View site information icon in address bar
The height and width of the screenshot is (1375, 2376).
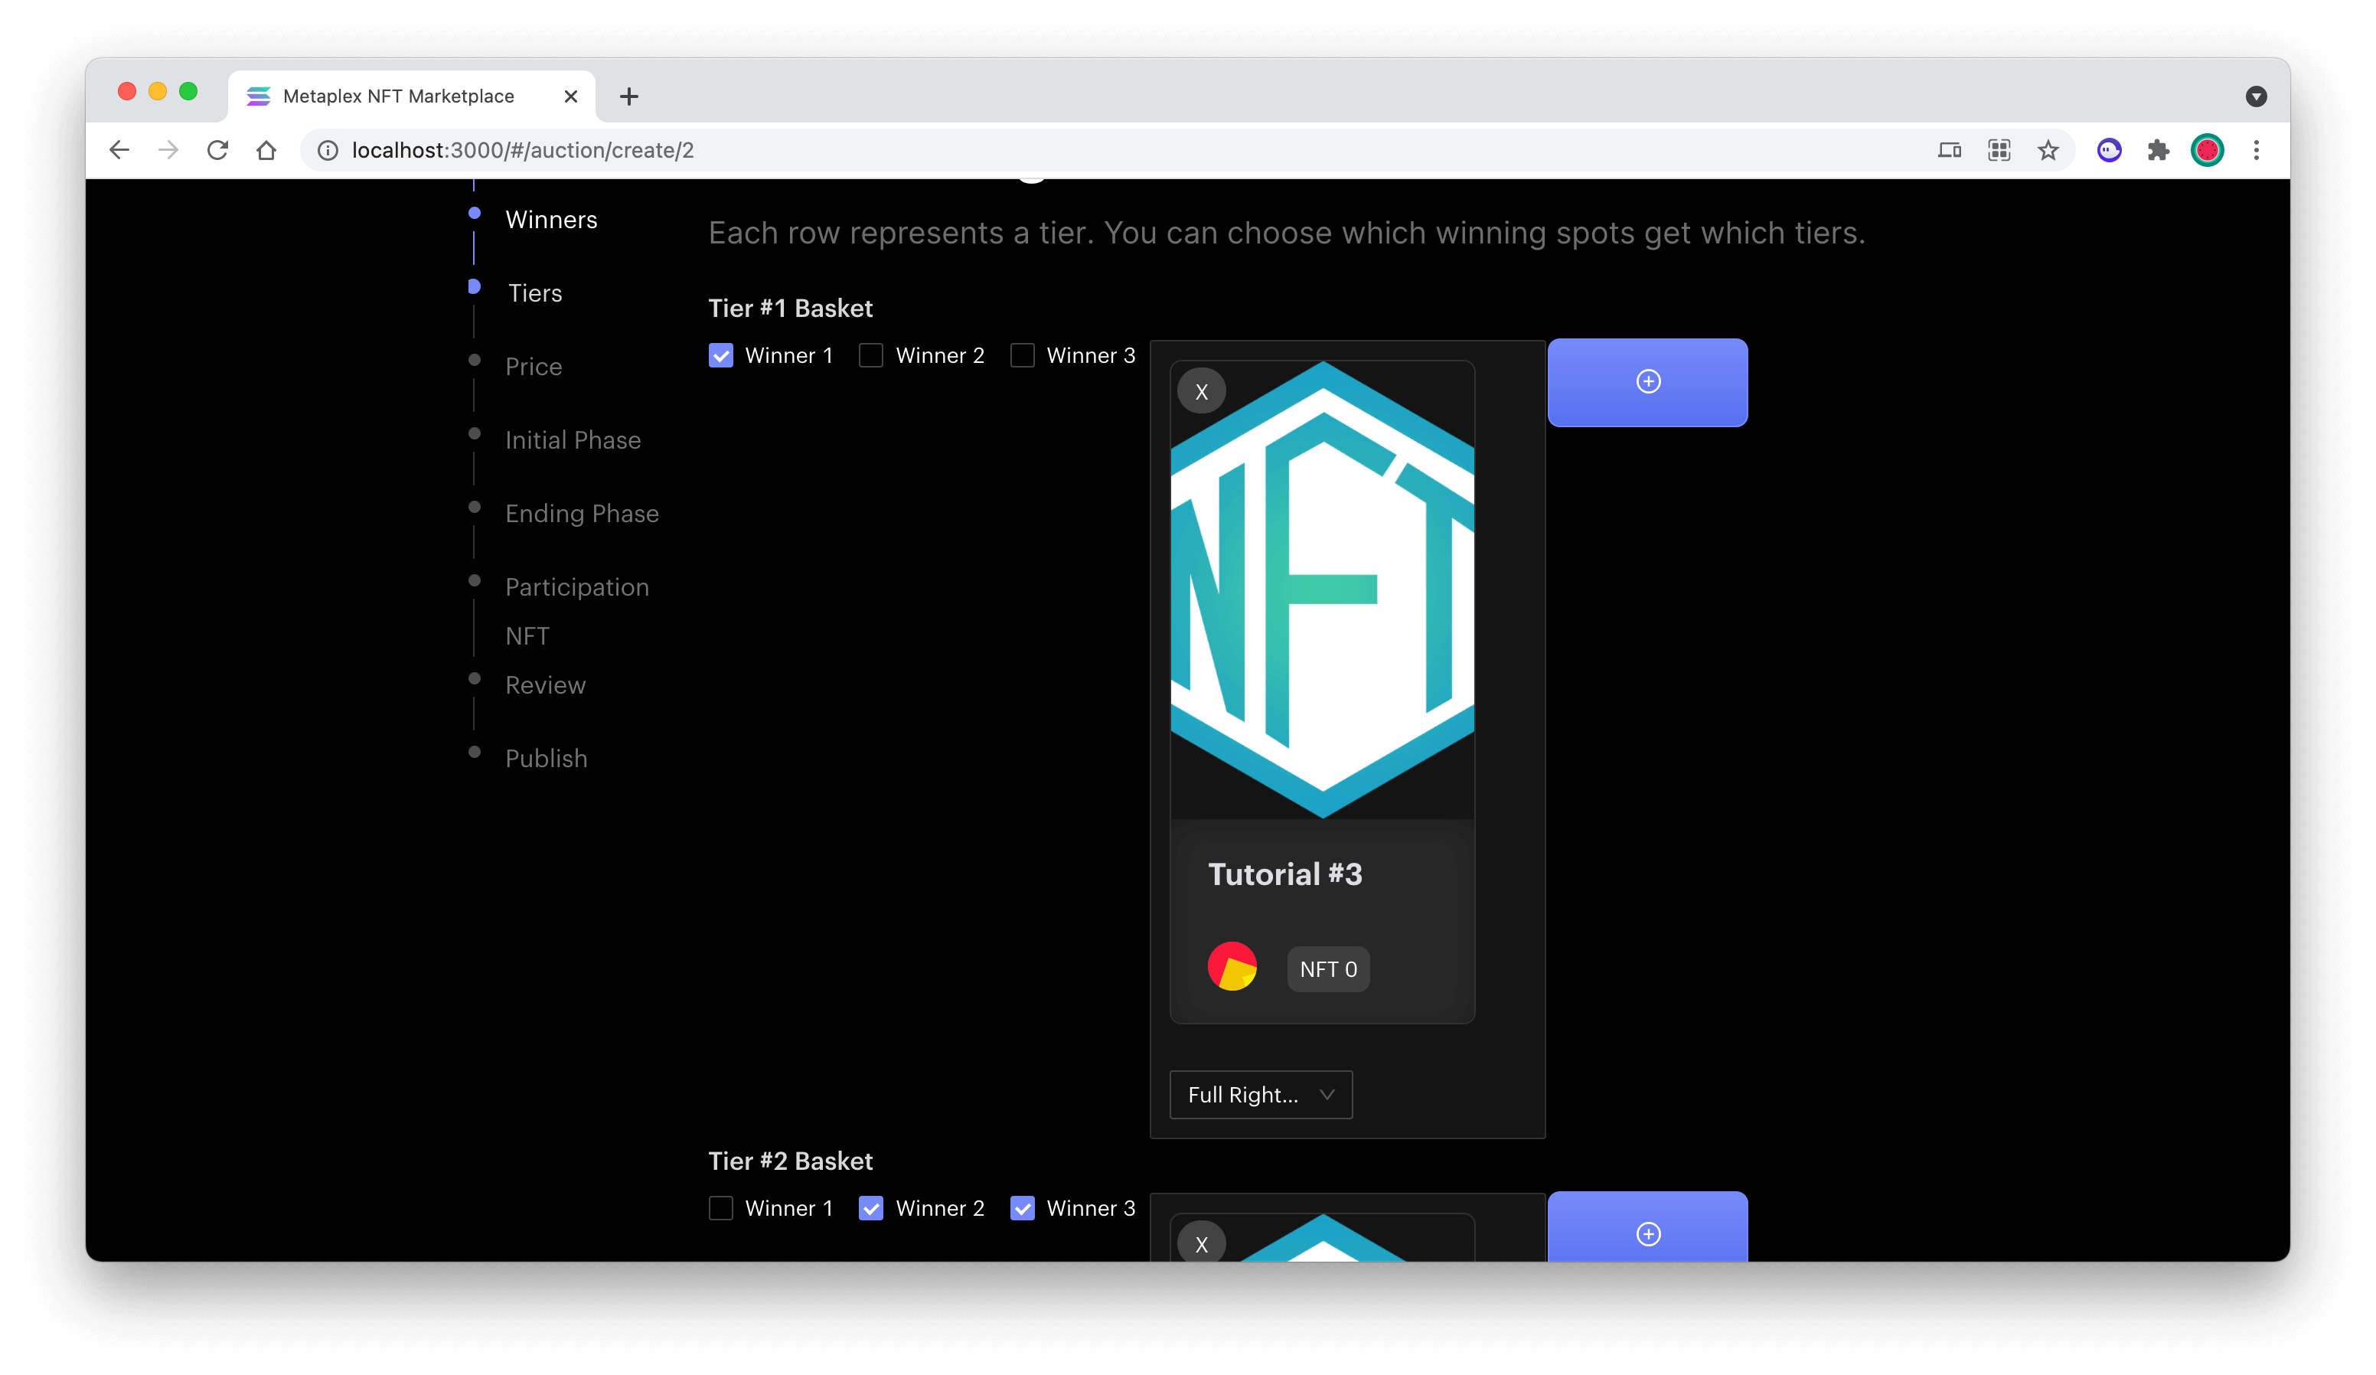[x=327, y=150]
